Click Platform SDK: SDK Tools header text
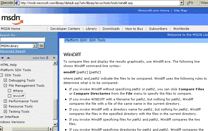The height and width of the screenshot is (131, 208). click(x=85, y=40)
